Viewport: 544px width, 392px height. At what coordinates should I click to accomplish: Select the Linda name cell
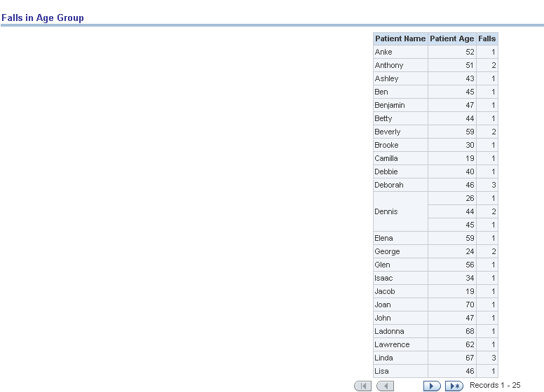400,358
